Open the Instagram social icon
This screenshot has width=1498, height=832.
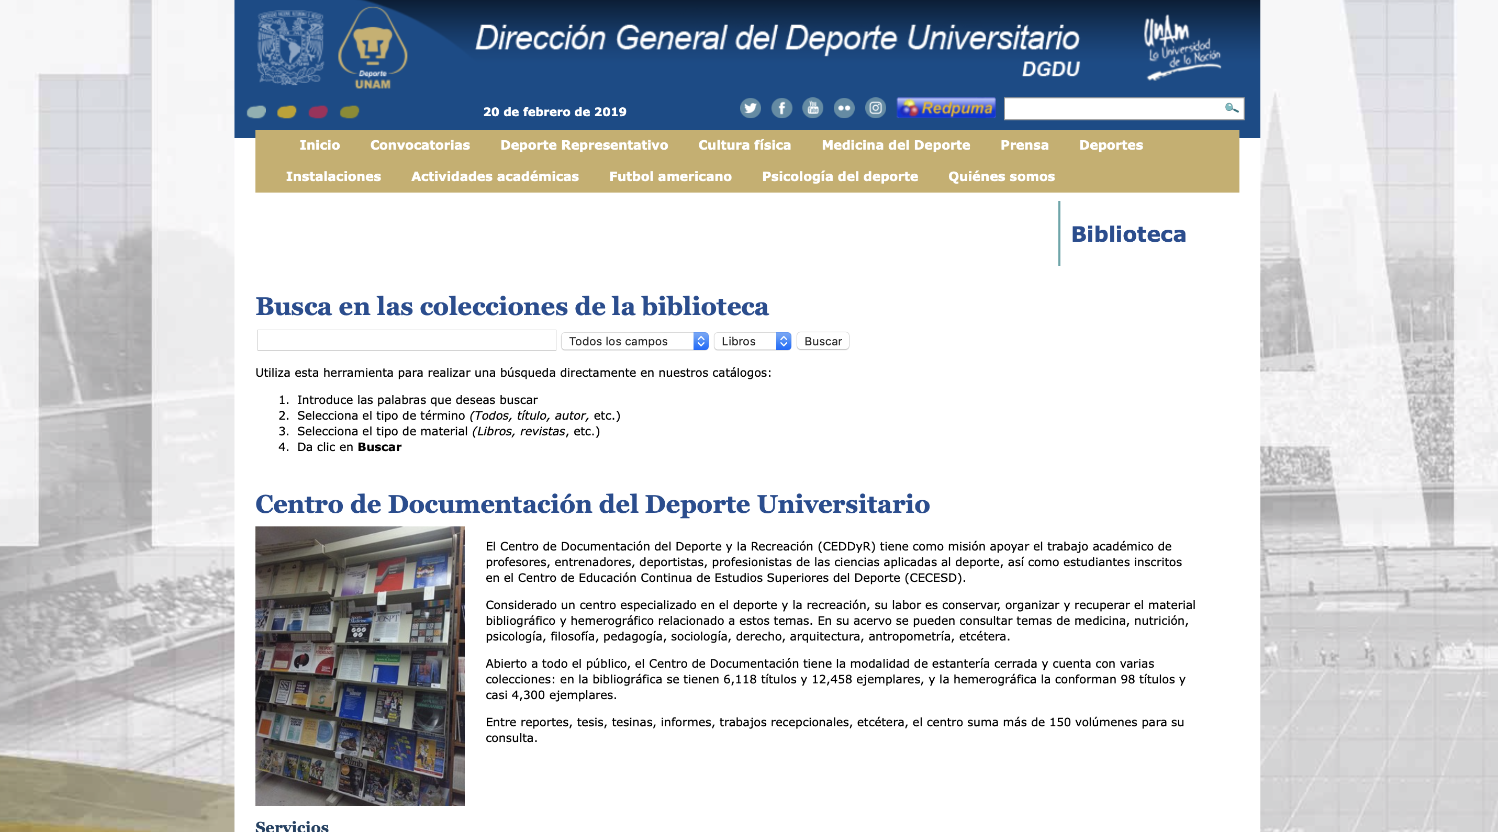(875, 108)
